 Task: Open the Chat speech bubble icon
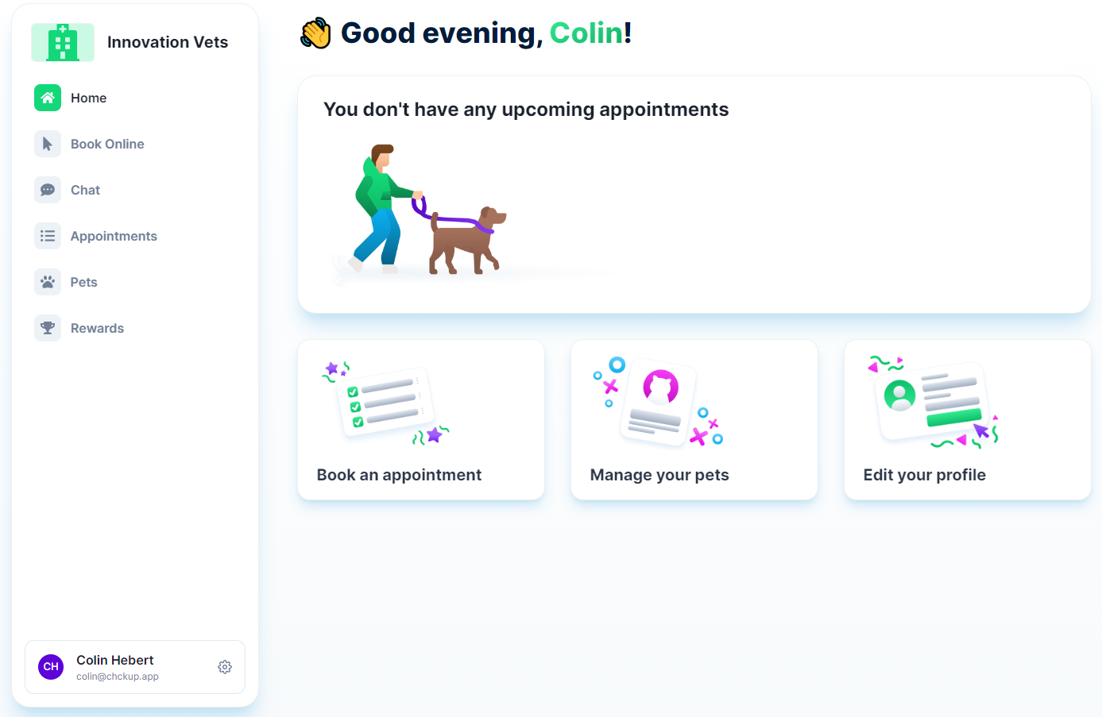48,190
